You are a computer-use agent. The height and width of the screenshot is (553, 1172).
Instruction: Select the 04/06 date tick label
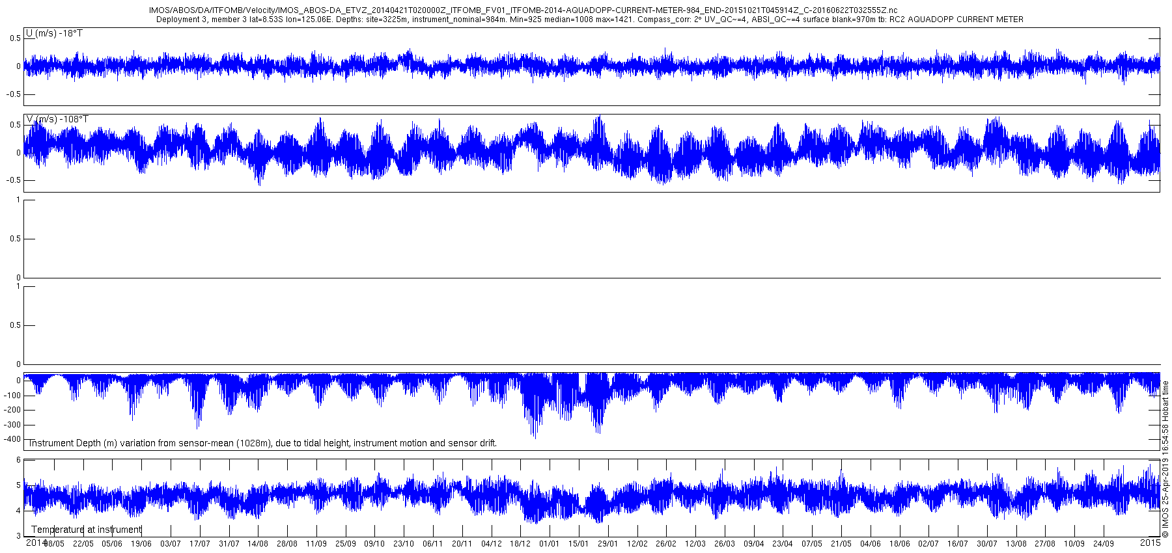click(871, 544)
